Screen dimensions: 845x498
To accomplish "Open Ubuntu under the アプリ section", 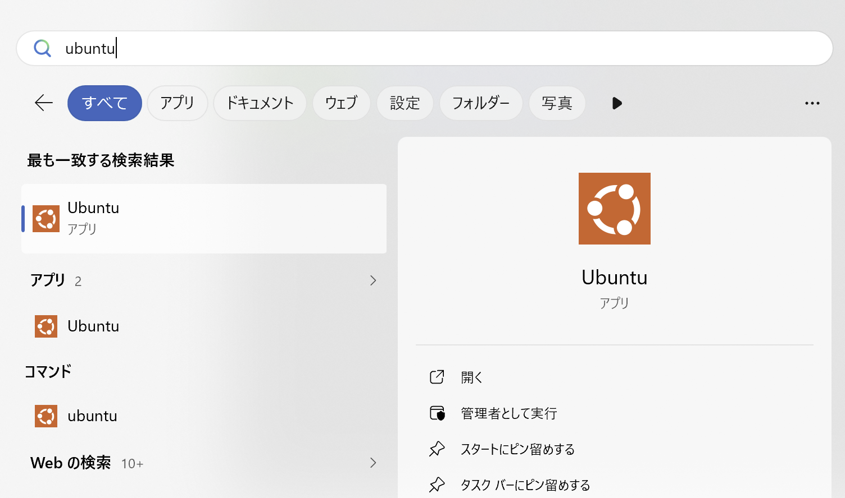I will click(x=204, y=326).
